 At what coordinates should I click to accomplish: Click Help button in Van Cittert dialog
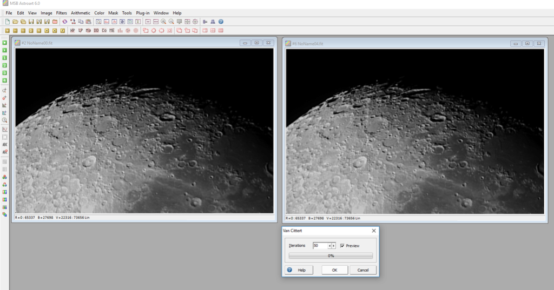[299, 270]
